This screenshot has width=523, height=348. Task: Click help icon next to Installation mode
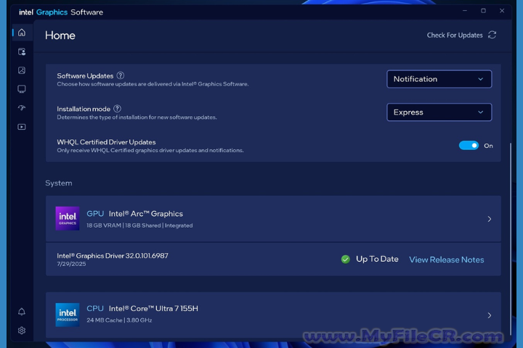point(118,109)
